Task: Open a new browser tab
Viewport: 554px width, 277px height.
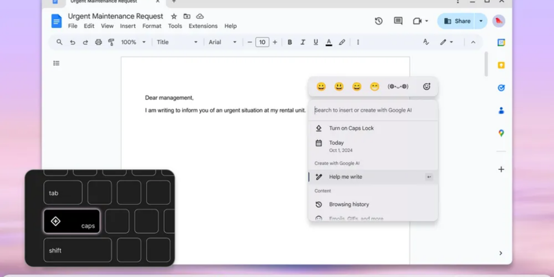Action: (x=174, y=1)
